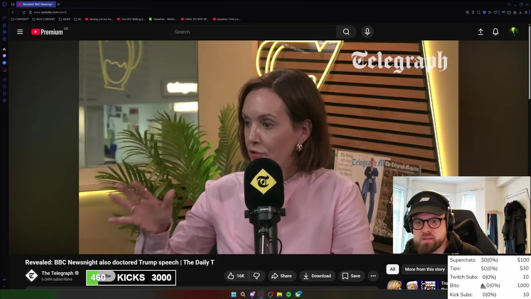
Task: Take a snapshot with the toolbar icon
Action: tap(479, 12)
